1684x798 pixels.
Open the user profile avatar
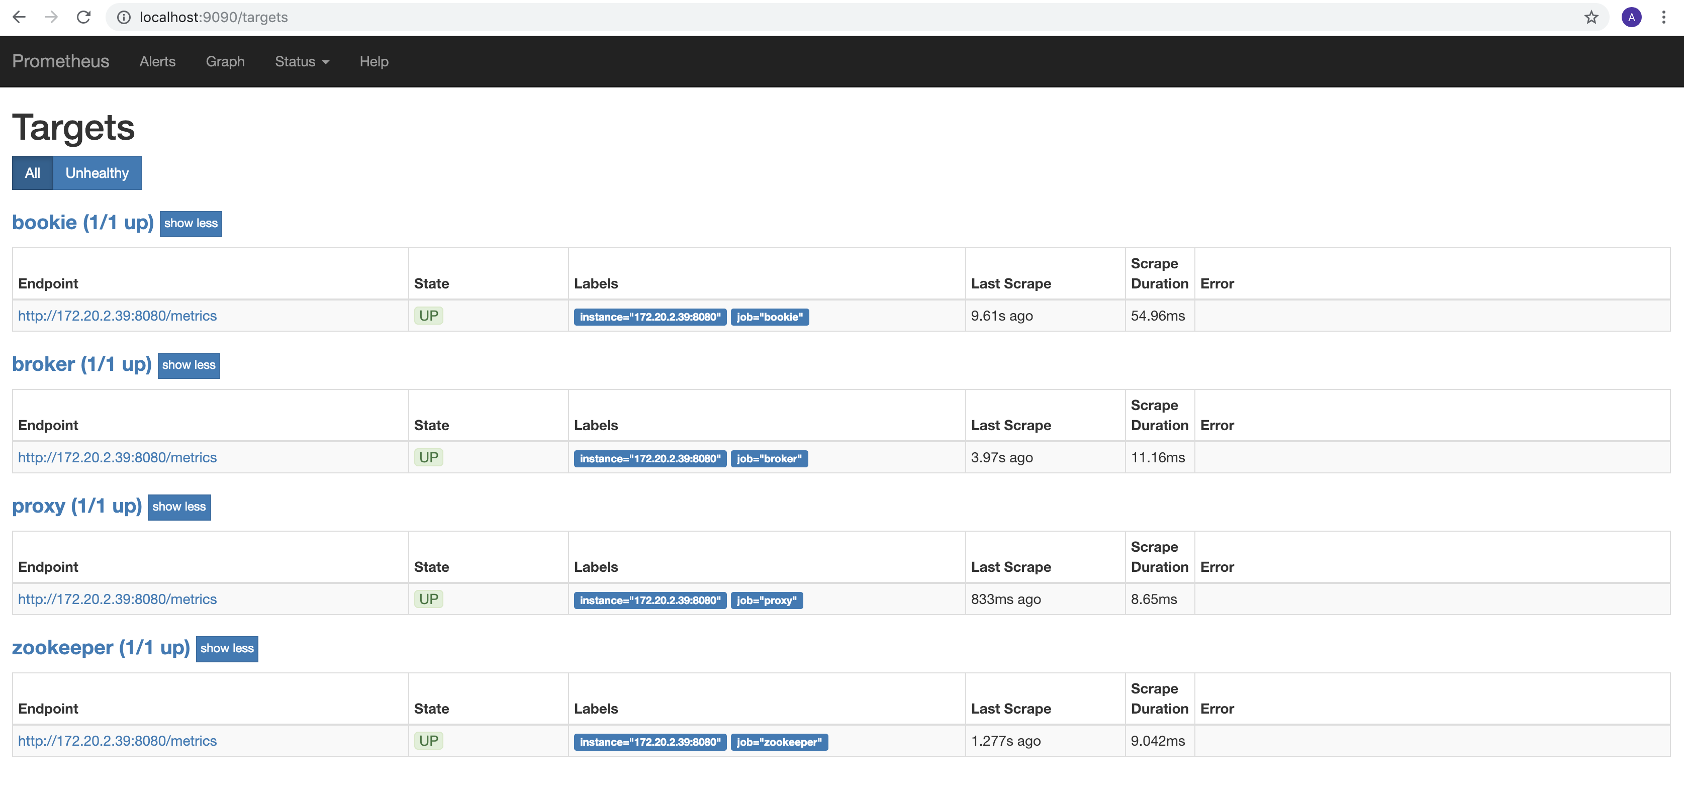pyautogui.click(x=1631, y=18)
